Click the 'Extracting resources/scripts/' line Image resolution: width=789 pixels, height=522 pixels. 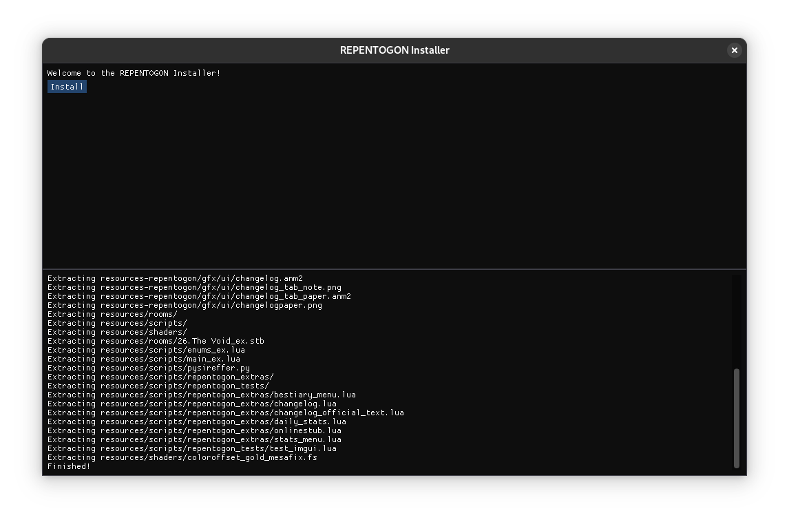click(x=117, y=323)
